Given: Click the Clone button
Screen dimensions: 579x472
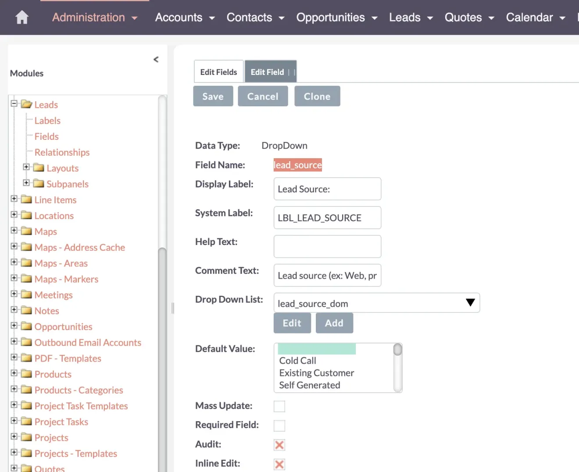Looking at the screenshot, I should pyautogui.click(x=317, y=96).
